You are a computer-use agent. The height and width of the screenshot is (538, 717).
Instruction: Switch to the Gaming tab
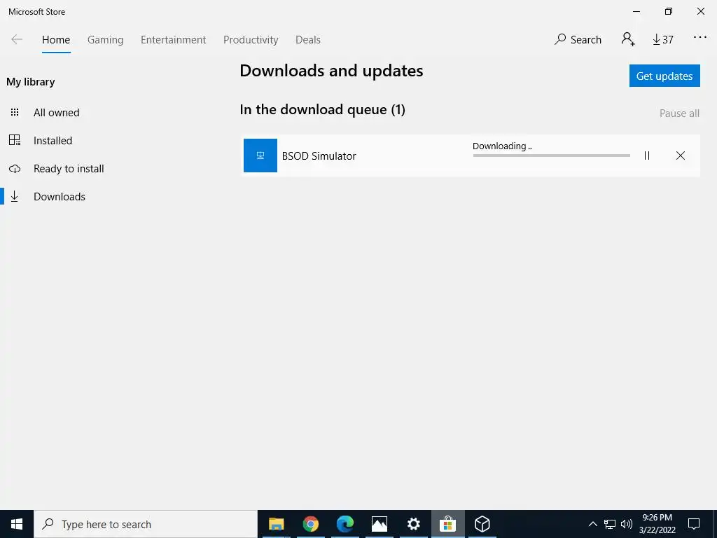(105, 40)
